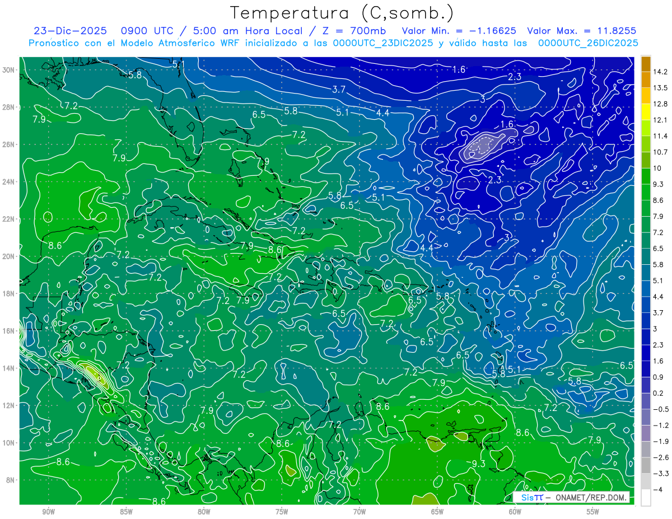
Task: Click the colorbar label "10"
Action: [657, 168]
